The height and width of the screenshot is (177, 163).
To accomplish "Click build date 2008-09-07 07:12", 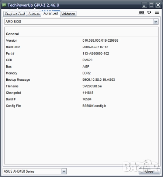I will pyautogui.click(x=95, y=47).
